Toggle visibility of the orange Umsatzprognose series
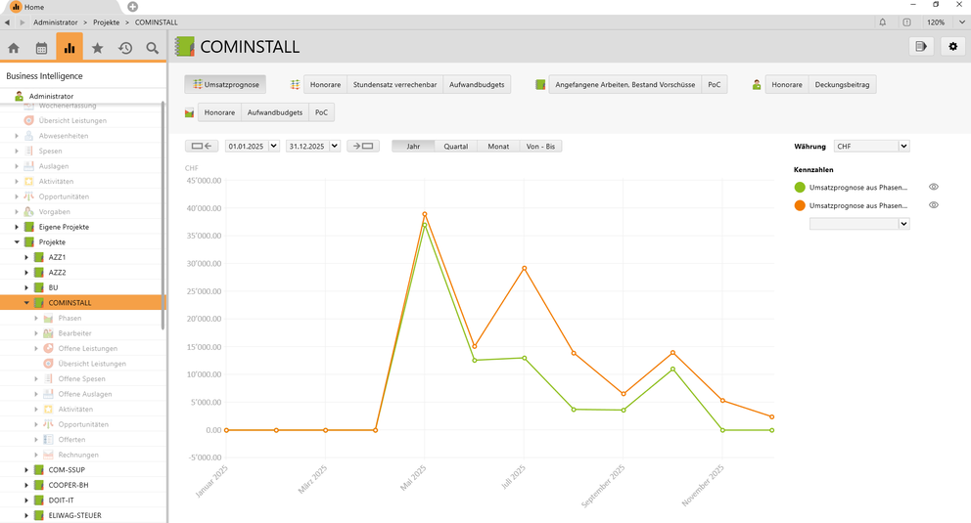 (x=934, y=205)
